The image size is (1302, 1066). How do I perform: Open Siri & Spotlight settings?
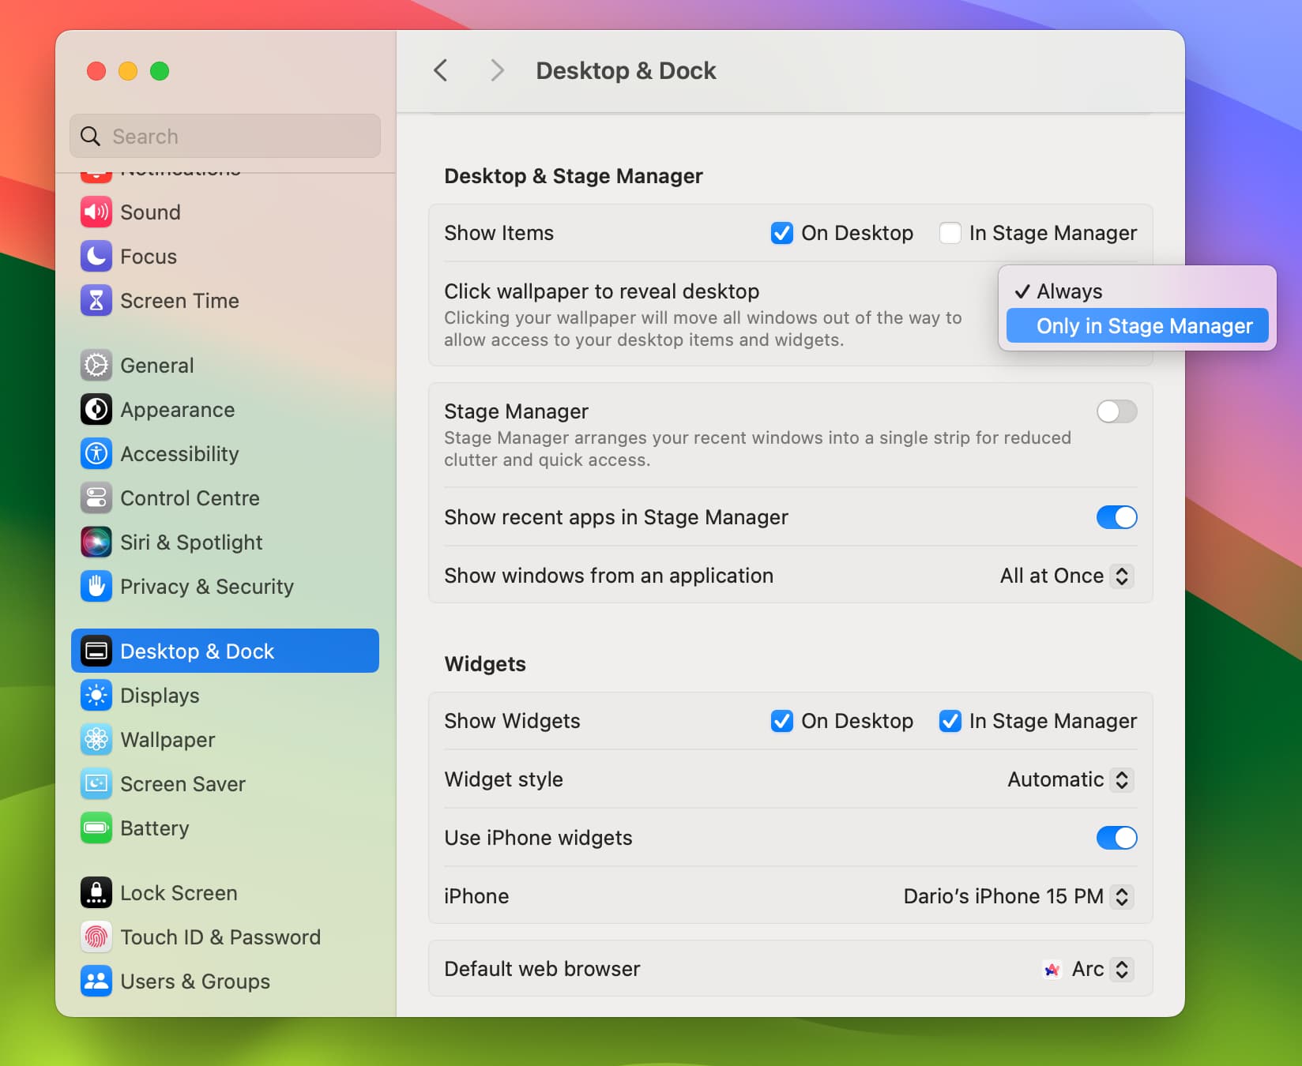tap(225, 542)
